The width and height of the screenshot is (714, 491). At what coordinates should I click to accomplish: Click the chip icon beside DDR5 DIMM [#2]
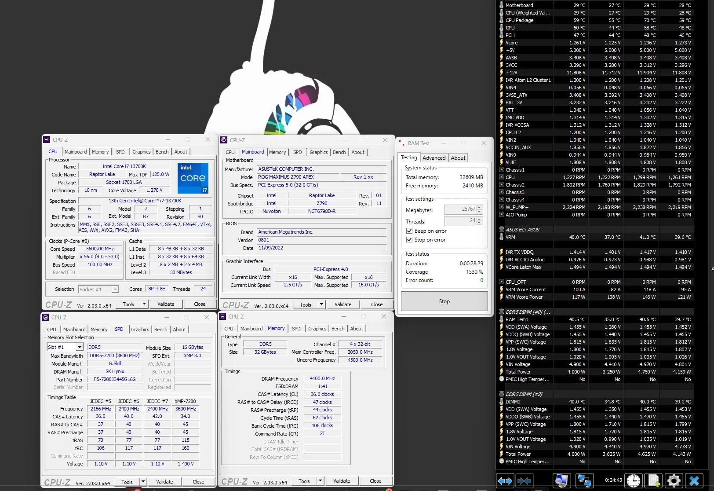pos(502,394)
